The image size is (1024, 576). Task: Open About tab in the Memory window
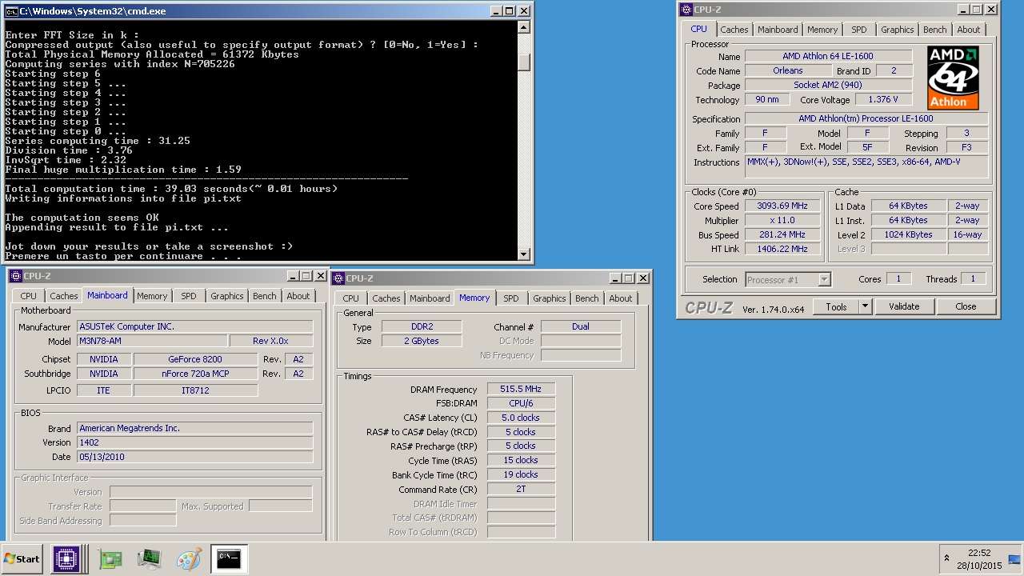coord(620,298)
